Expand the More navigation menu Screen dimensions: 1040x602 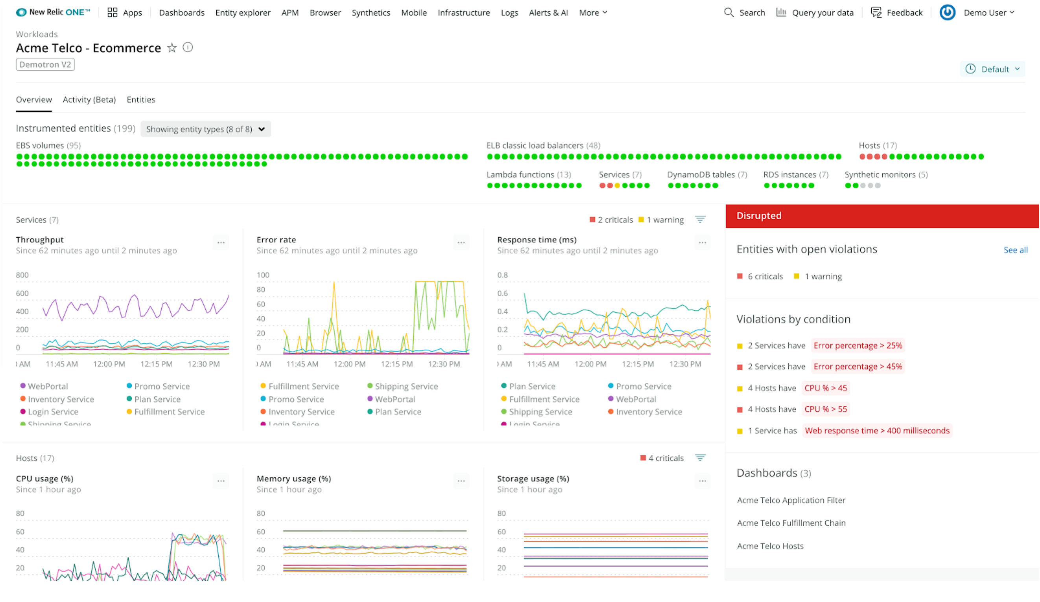coord(593,12)
